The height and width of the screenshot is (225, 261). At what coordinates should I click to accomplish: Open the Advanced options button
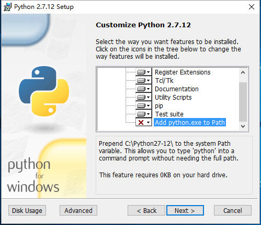pyautogui.click(x=78, y=210)
